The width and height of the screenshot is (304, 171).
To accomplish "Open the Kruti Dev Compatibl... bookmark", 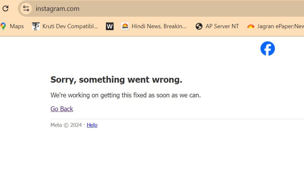I will [x=70, y=26].
